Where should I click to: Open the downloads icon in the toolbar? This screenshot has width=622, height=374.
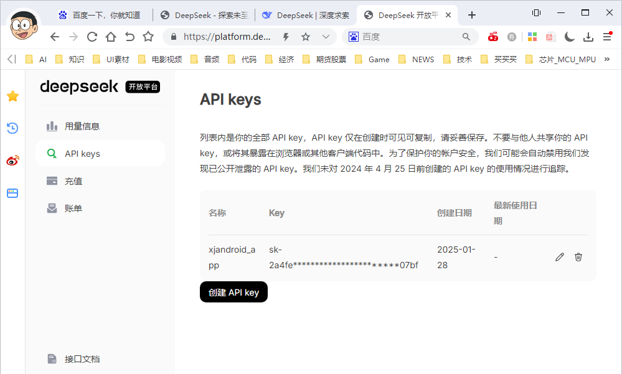pyautogui.click(x=588, y=37)
